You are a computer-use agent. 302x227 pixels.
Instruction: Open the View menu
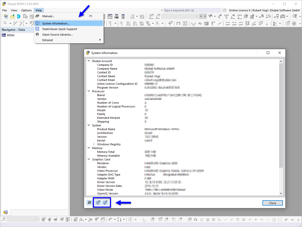[x=14, y=10]
